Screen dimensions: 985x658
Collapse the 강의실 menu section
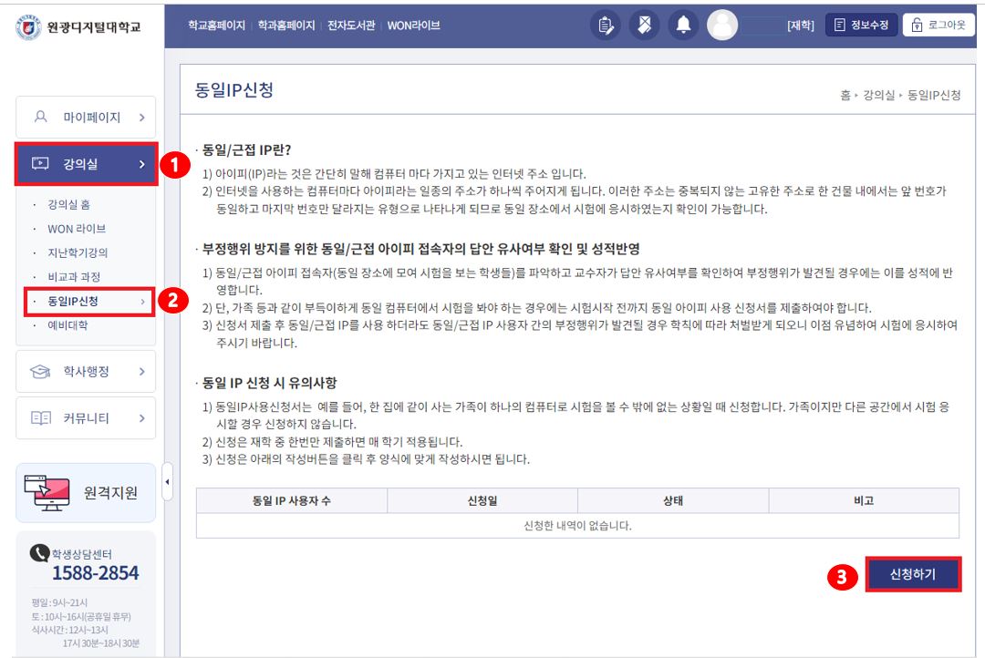pos(141,164)
